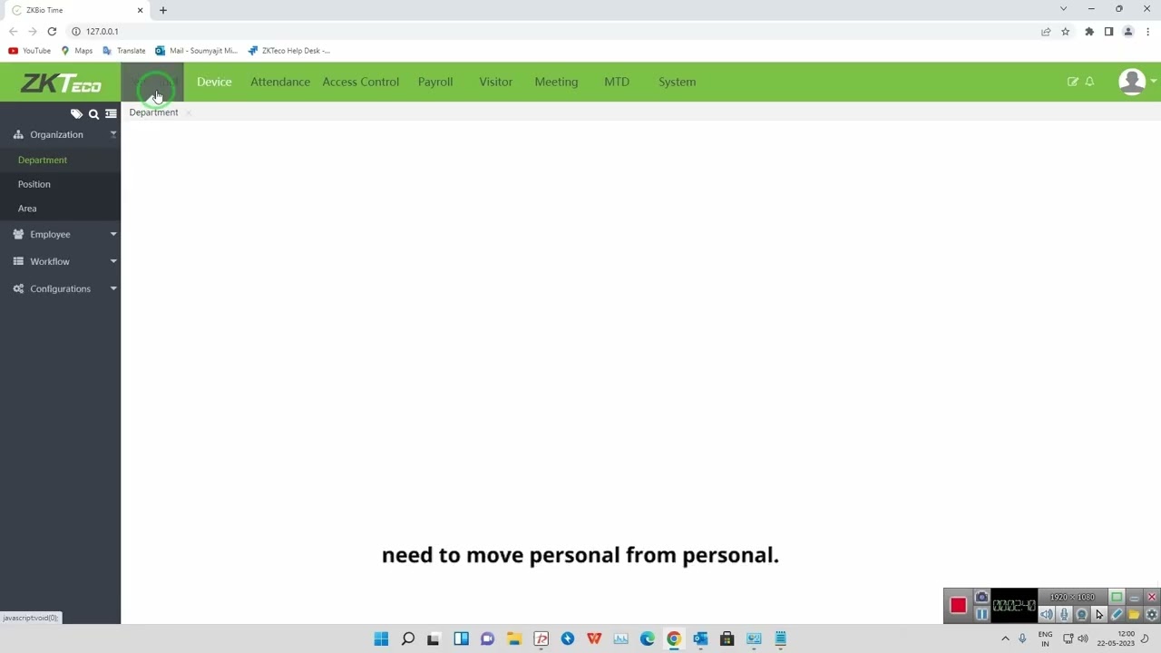Open the sidebar search magnifier icon
Image resolution: width=1161 pixels, height=653 pixels.
(x=93, y=114)
